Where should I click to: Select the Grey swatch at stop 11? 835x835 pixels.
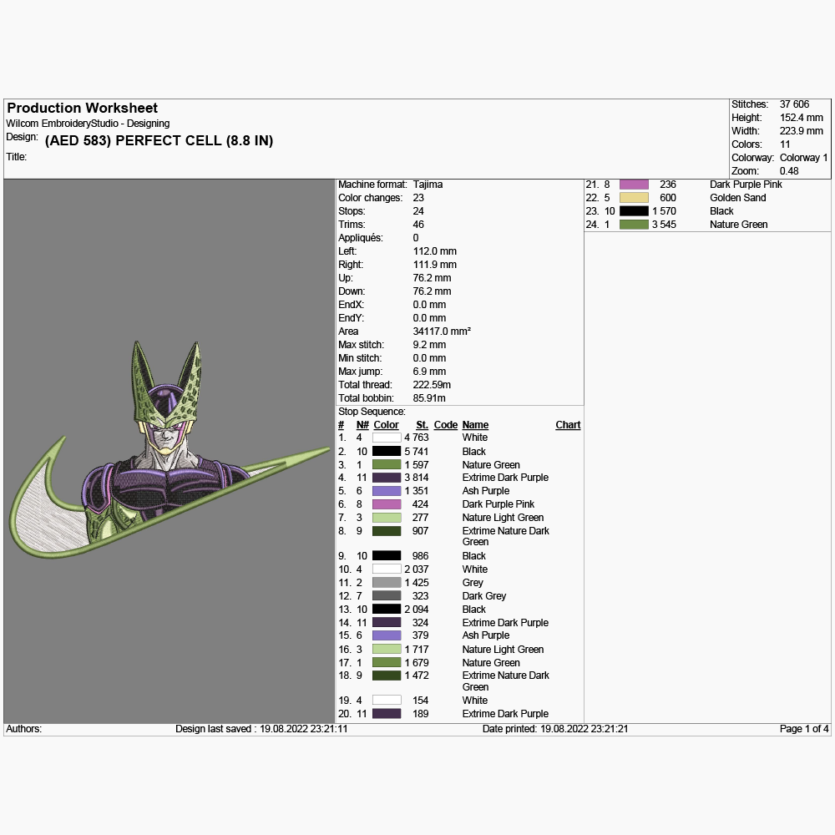pos(387,583)
